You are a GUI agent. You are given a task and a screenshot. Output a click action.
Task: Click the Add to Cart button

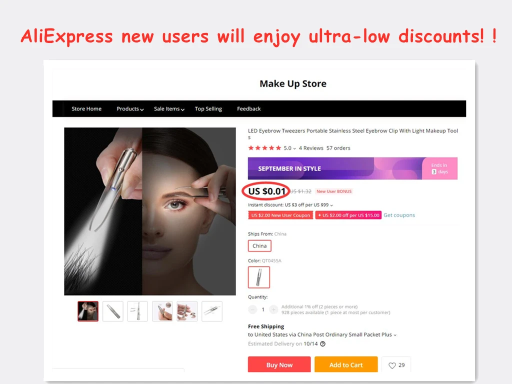[x=346, y=364]
